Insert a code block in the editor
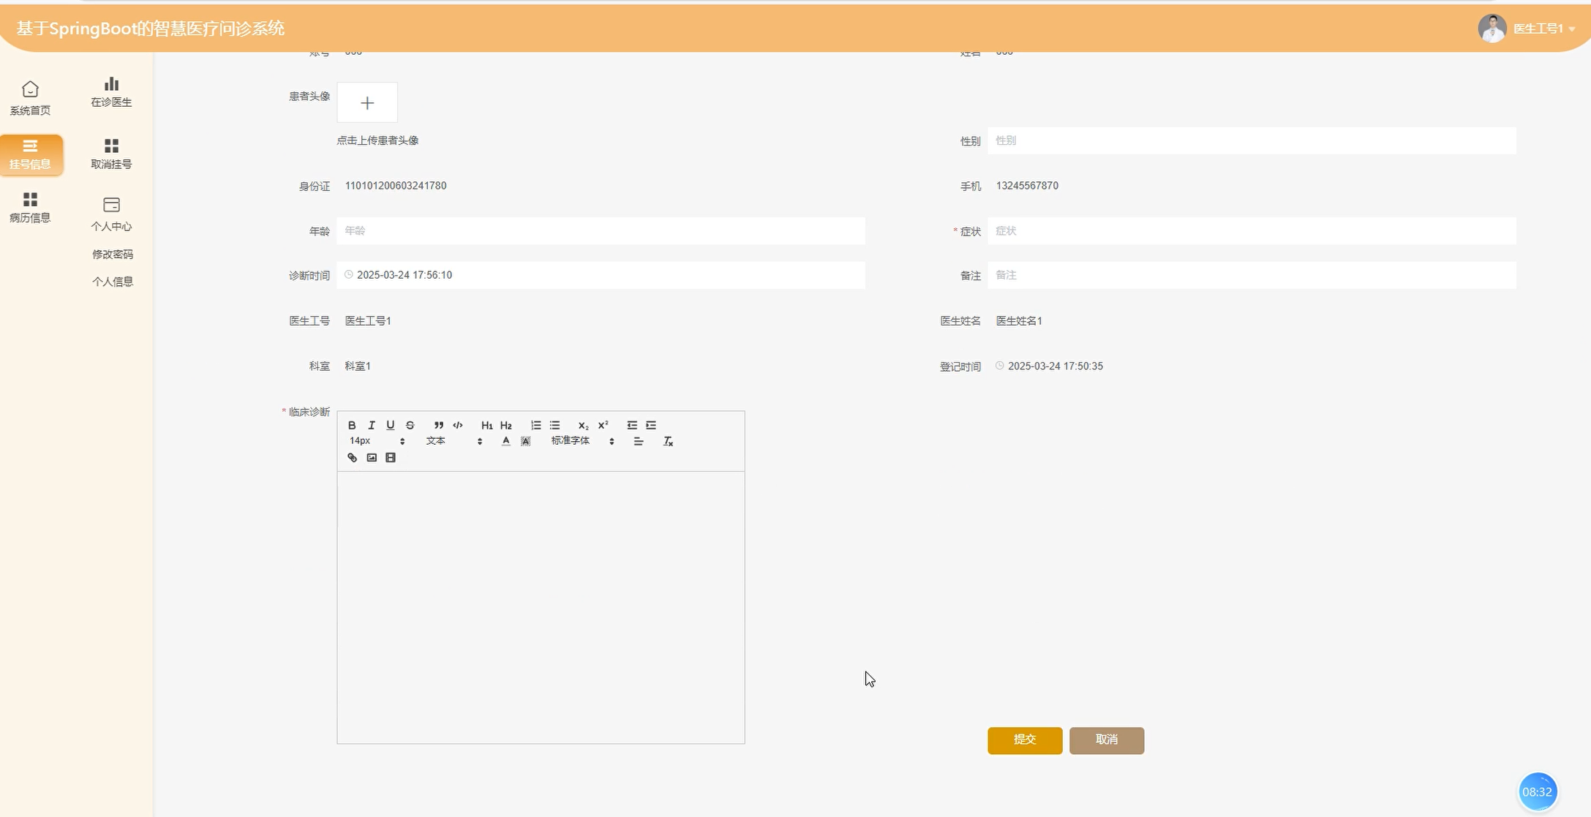The width and height of the screenshot is (1591, 817). [458, 425]
